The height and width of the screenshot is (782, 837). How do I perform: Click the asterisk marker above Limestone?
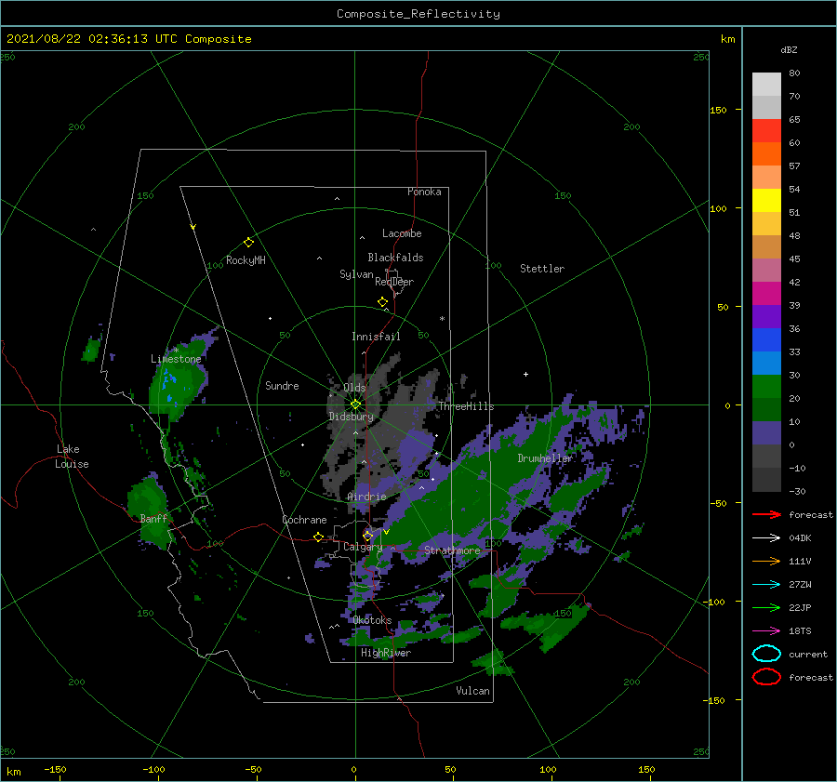click(x=176, y=351)
